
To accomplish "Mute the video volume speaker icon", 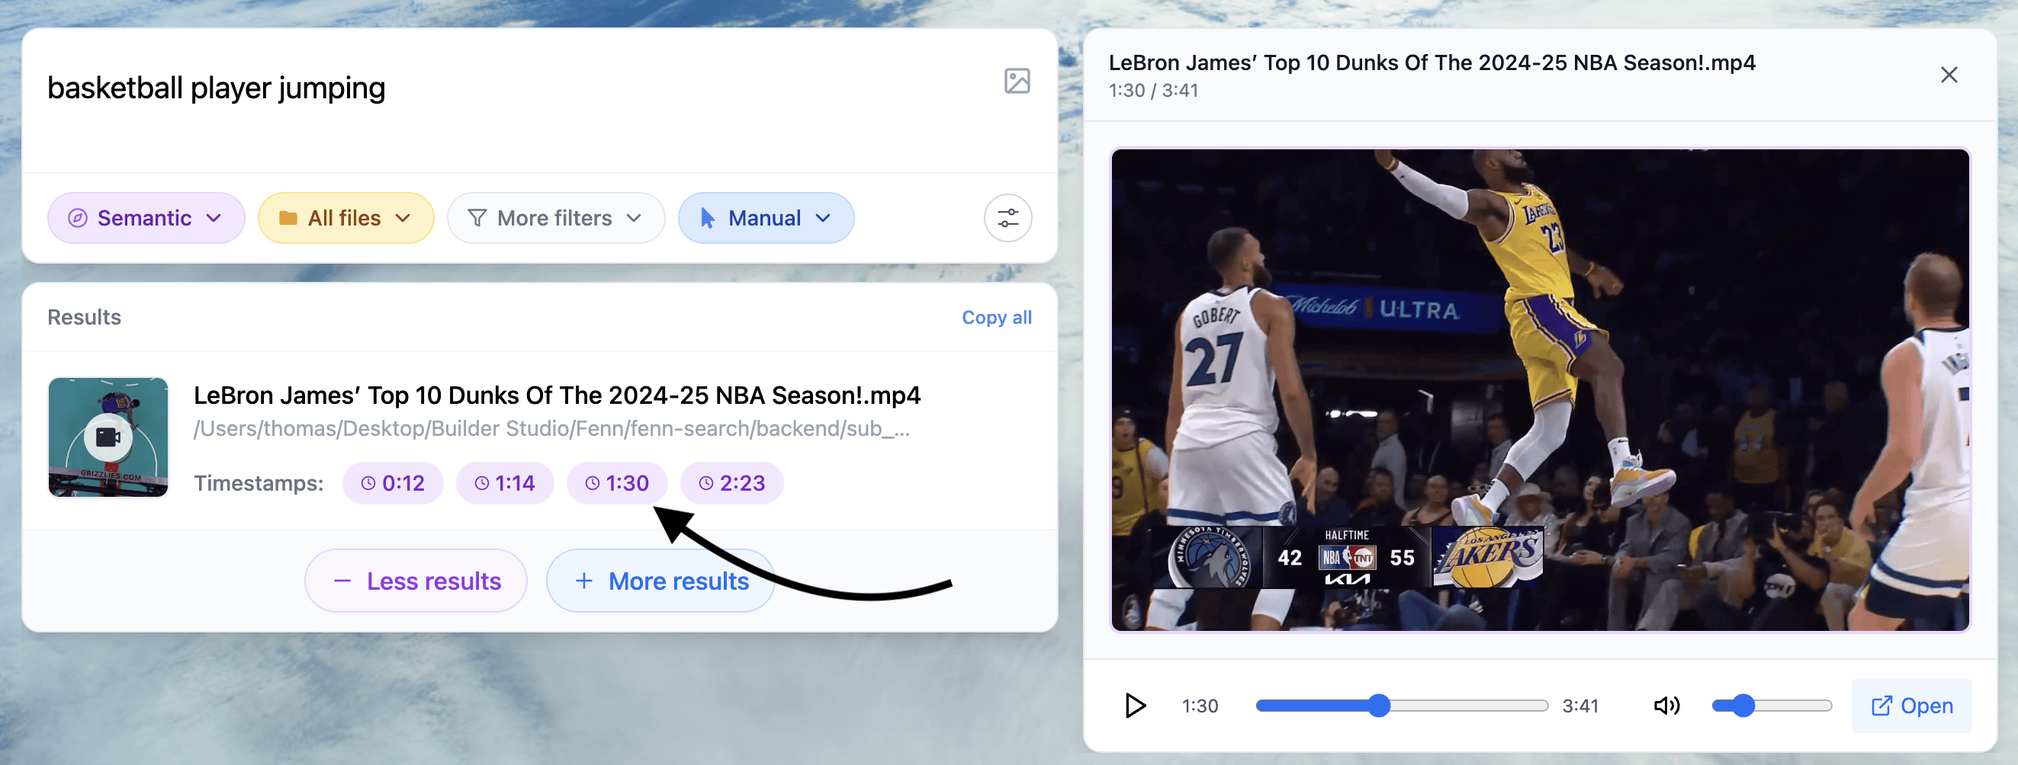I will click(x=1666, y=706).
